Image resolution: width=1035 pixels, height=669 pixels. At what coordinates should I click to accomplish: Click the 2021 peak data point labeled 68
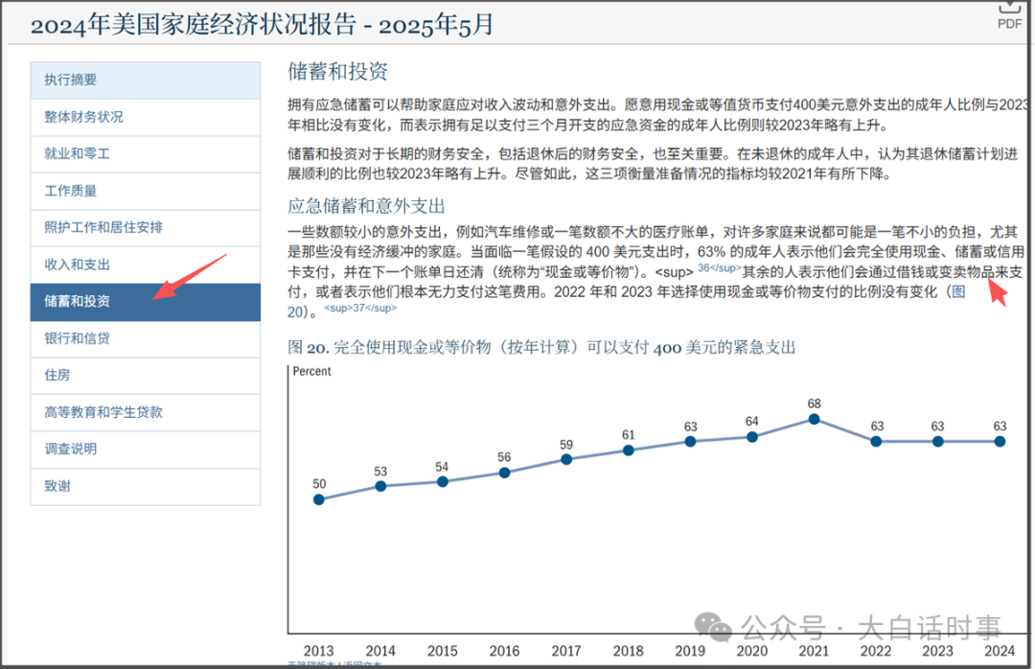(x=814, y=420)
